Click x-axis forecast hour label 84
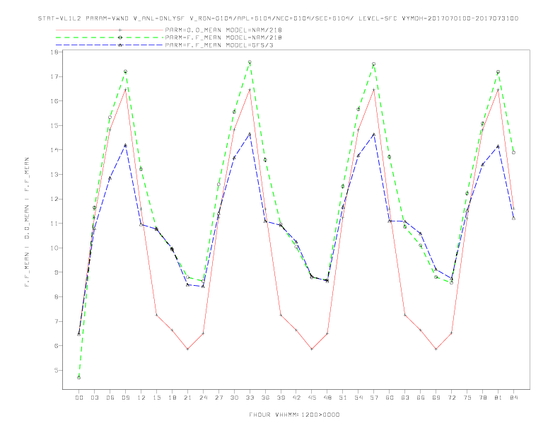 [x=513, y=398]
